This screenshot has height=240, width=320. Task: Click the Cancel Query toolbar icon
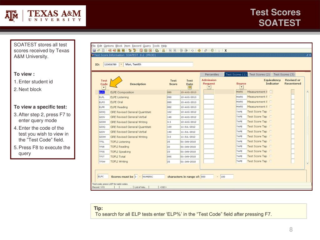pyautogui.click(x=150, y=50)
